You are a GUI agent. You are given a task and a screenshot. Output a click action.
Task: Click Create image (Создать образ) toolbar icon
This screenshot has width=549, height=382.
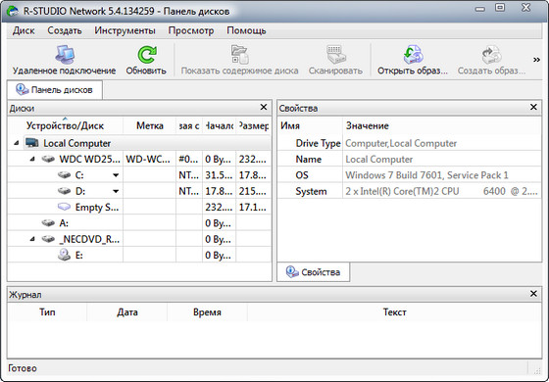coord(491,55)
